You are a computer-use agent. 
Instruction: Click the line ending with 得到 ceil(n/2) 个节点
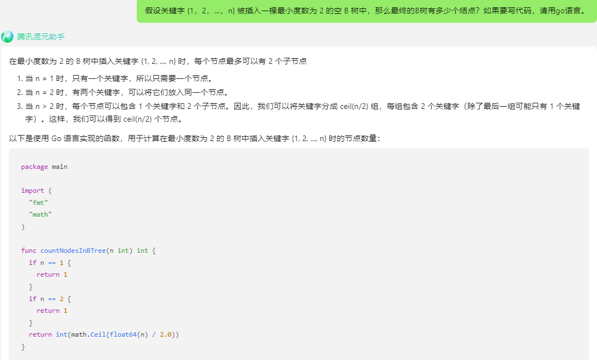(105, 119)
